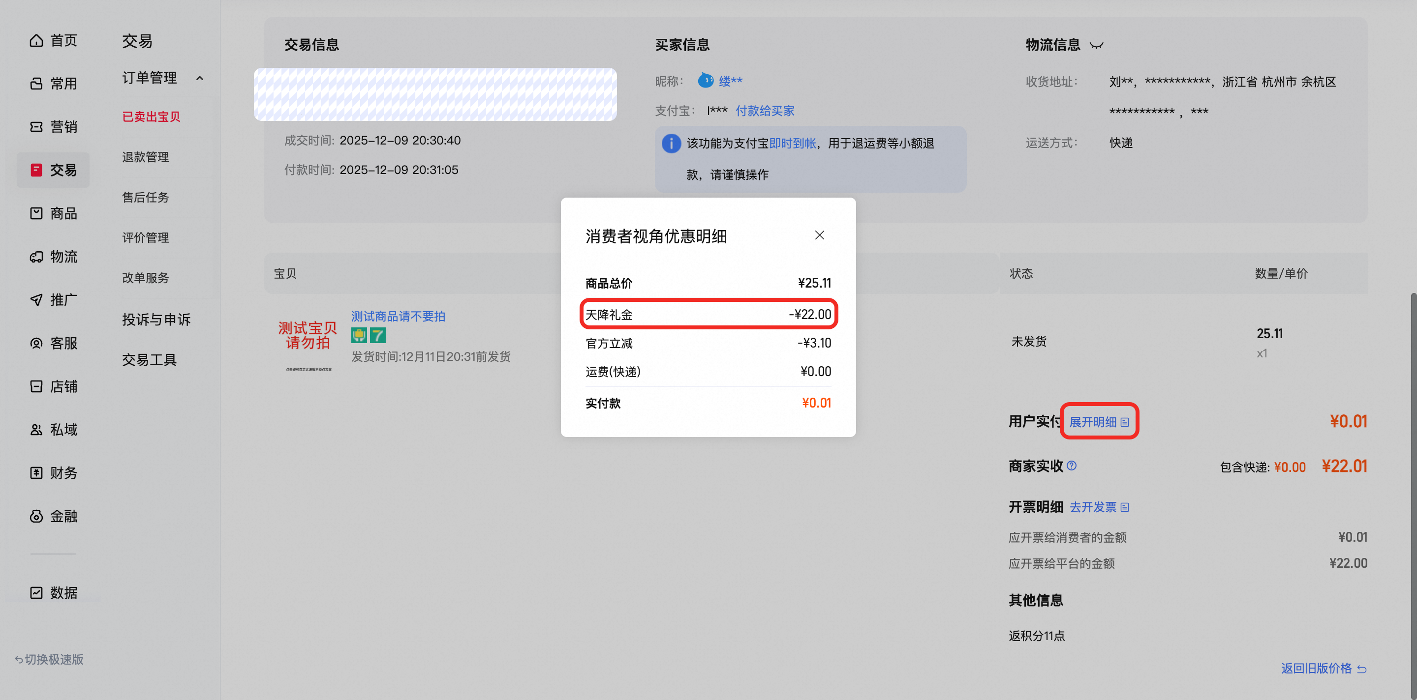Click the 应开票给平台的金额 row
The width and height of the screenshot is (1417, 700).
(1188, 564)
